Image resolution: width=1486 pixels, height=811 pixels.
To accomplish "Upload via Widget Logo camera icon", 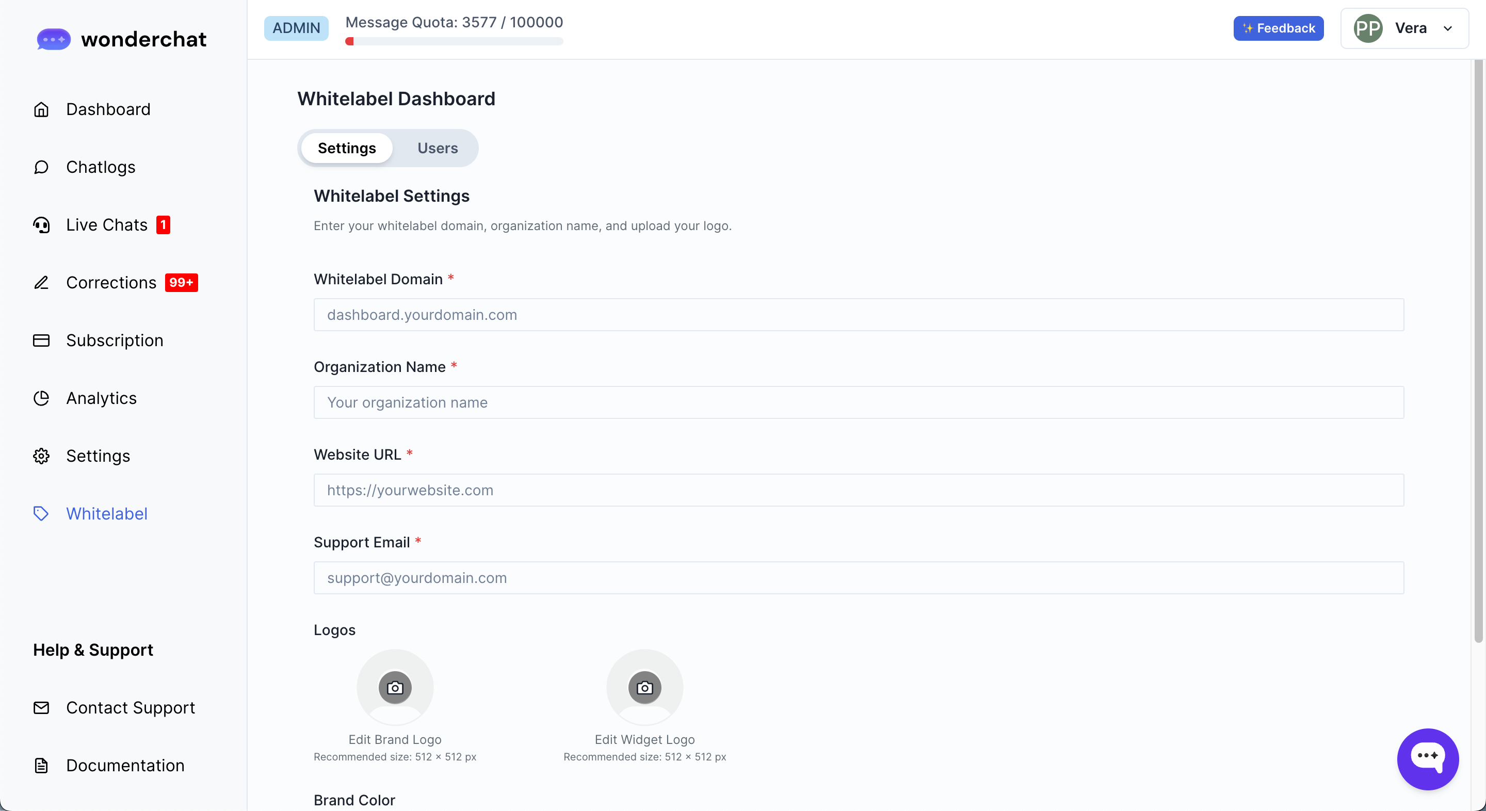I will click(644, 688).
